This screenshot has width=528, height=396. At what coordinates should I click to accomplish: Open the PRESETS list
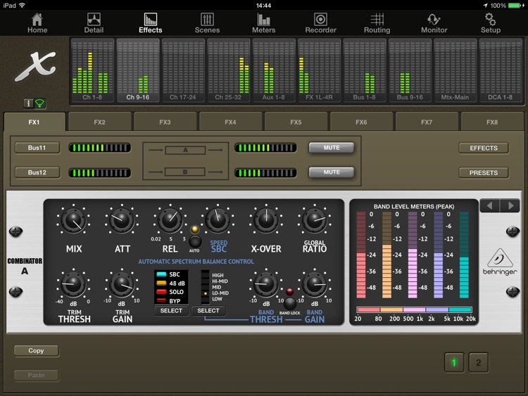click(x=483, y=172)
